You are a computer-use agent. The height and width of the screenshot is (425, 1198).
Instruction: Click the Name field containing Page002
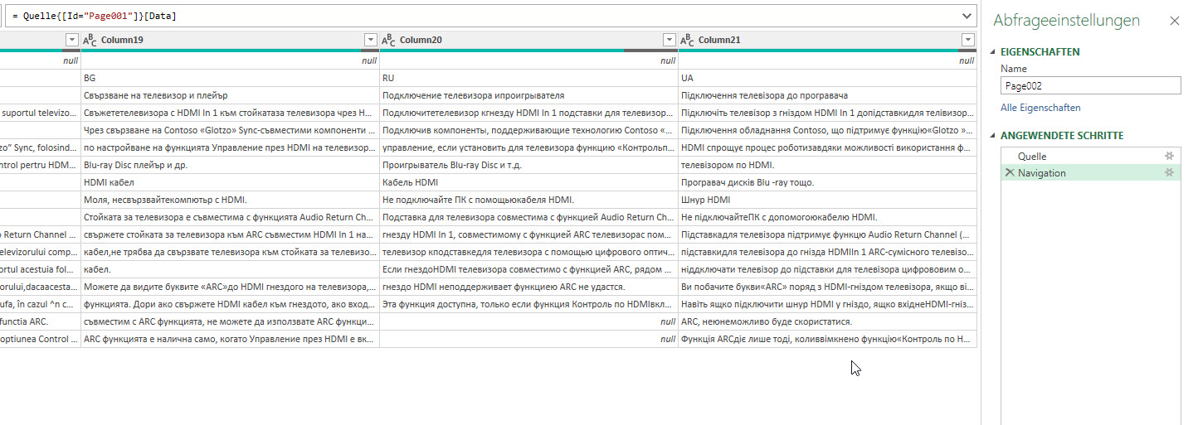[x=1090, y=85]
